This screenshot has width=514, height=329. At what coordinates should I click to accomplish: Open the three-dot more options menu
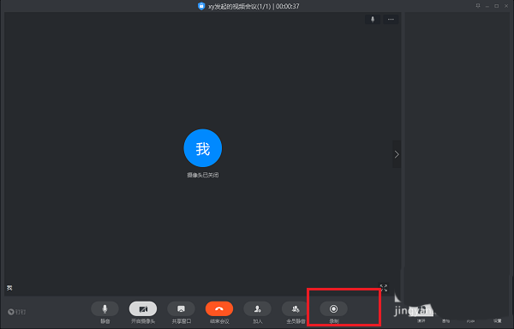391,20
